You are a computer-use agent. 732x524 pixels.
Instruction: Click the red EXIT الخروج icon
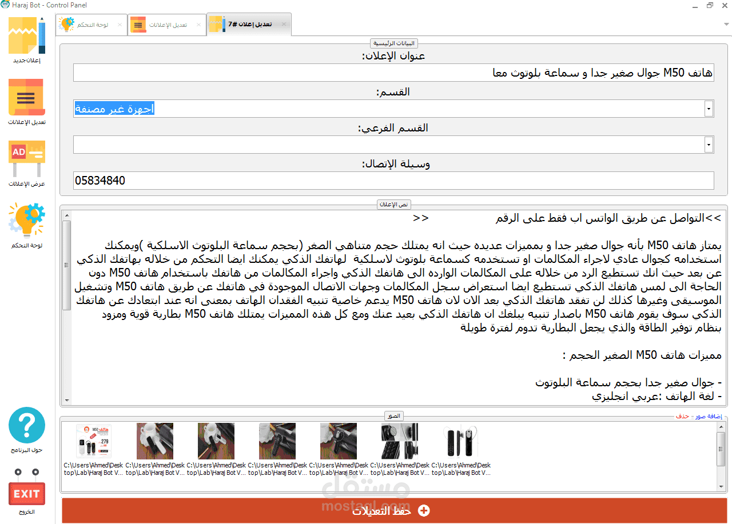pos(27,492)
